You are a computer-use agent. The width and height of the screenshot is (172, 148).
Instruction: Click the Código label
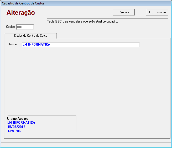(11, 27)
